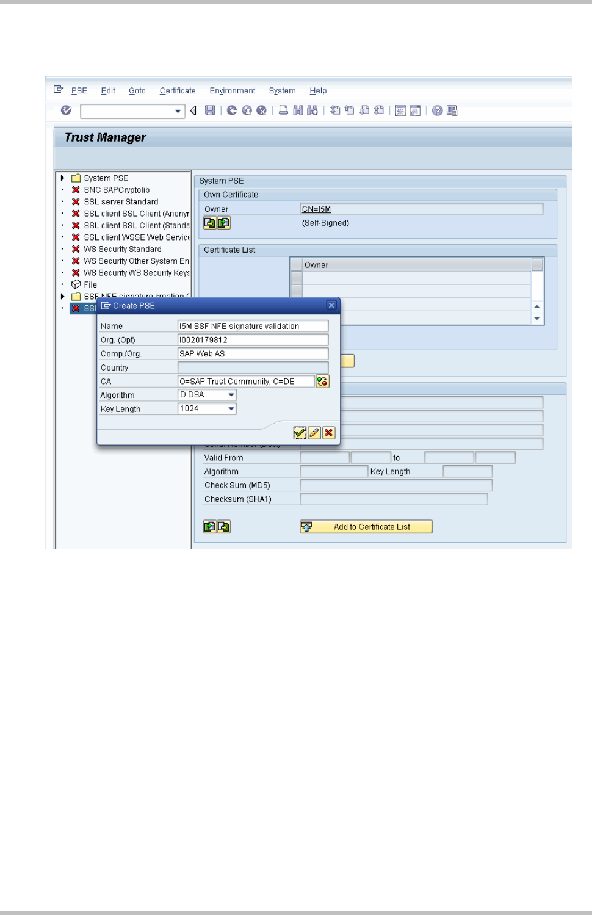Go to the Last Page icon
The height and width of the screenshot is (915, 592).
pos(379,110)
